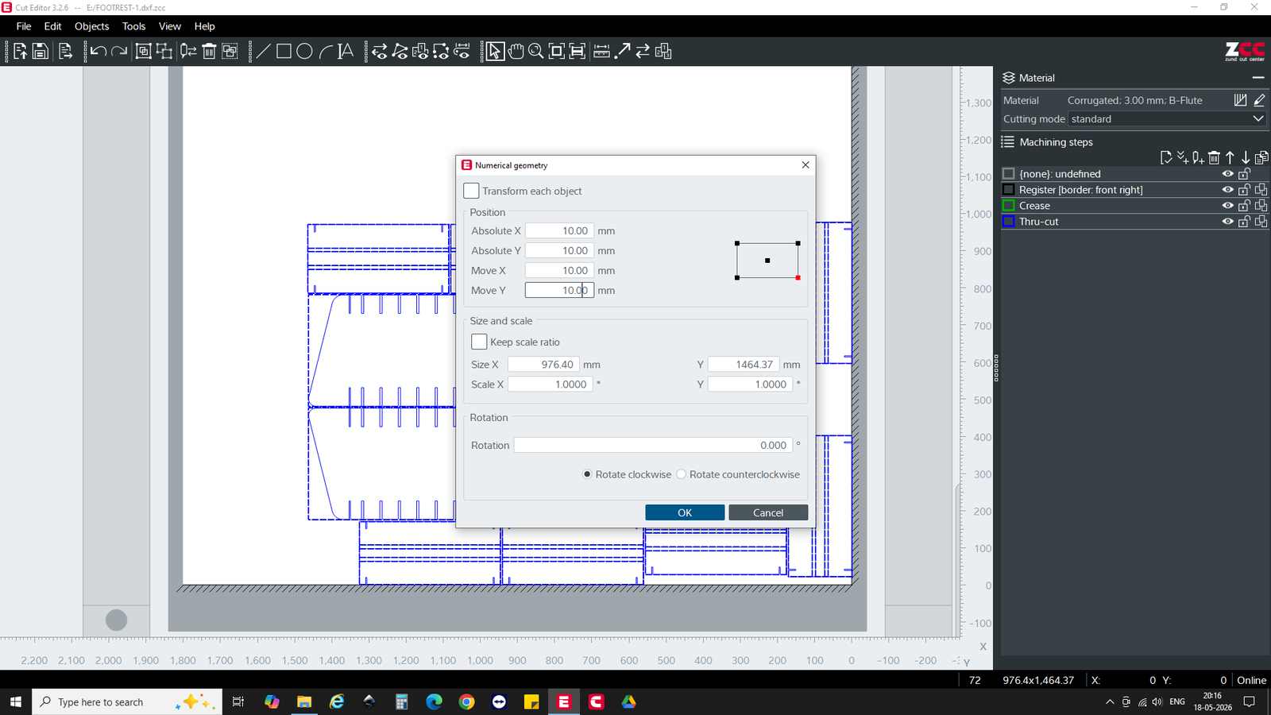Select center anchor reference point
Image resolution: width=1271 pixels, height=715 pixels.
click(767, 261)
